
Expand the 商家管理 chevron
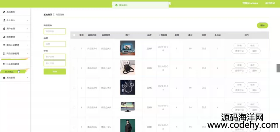28,37
